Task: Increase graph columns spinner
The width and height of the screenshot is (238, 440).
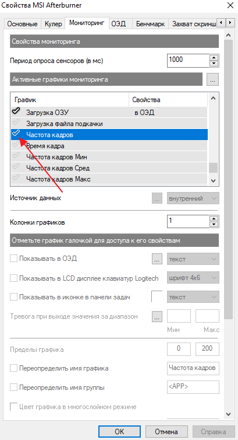Action: 214,218
